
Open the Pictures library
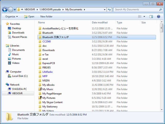click(16, 59)
